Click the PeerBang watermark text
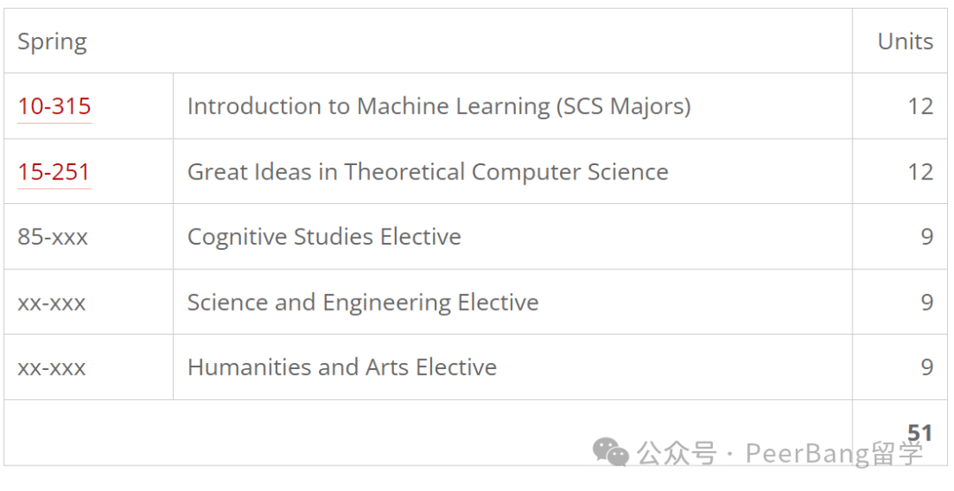This screenshot has height=491, width=954. click(x=835, y=453)
